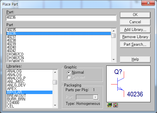This screenshot has height=113, width=157.
Task: Select the Normal graphic radio button
Action: (69, 72)
